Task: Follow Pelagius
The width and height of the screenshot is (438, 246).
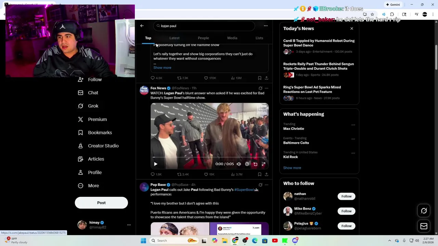Action: pyautogui.click(x=346, y=226)
